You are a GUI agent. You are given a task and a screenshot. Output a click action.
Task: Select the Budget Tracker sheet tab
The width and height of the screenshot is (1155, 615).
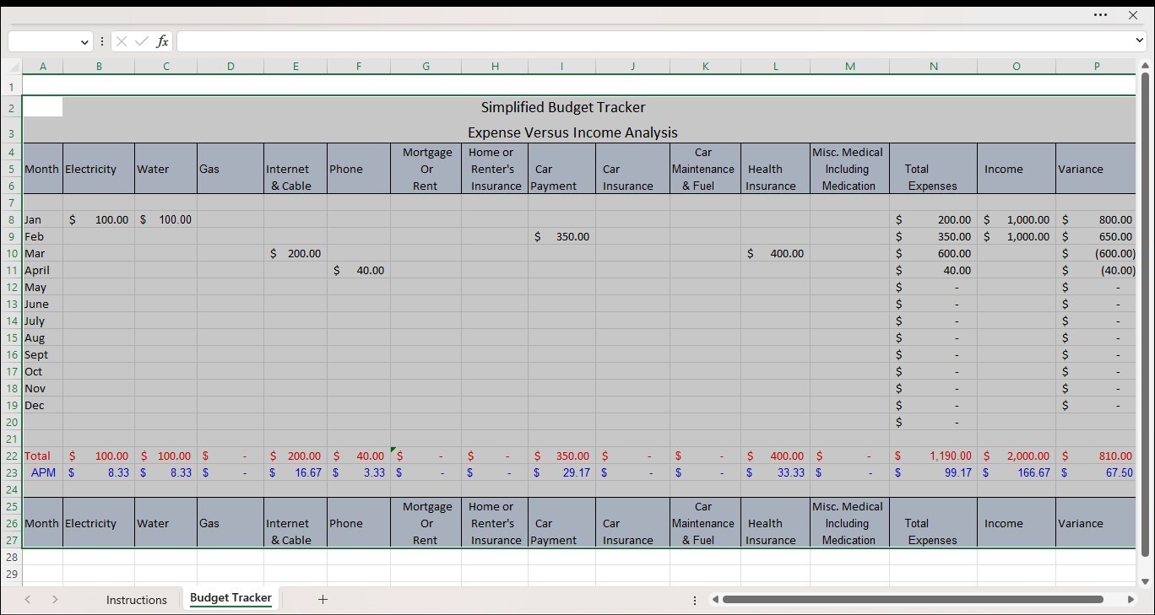[x=230, y=598]
